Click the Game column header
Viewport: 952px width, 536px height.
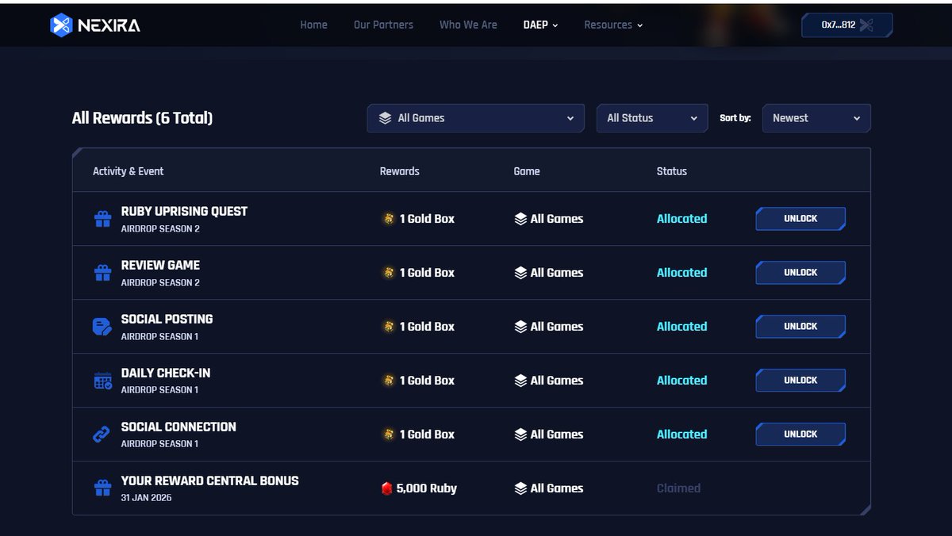[x=527, y=171]
